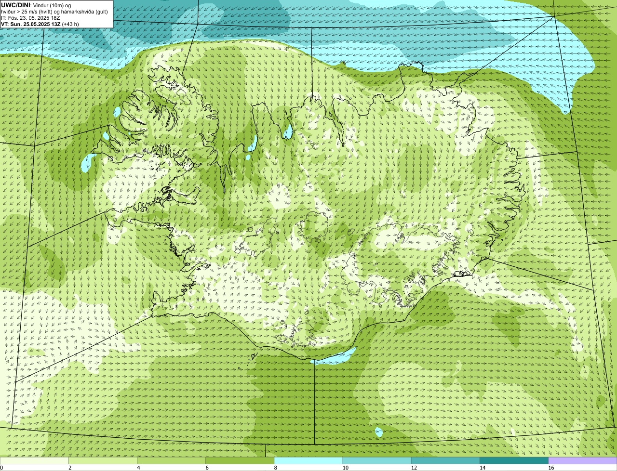Click the lavender above-16 m/s legend segment
Screen dimensions: 617x471
pyautogui.click(x=583, y=461)
